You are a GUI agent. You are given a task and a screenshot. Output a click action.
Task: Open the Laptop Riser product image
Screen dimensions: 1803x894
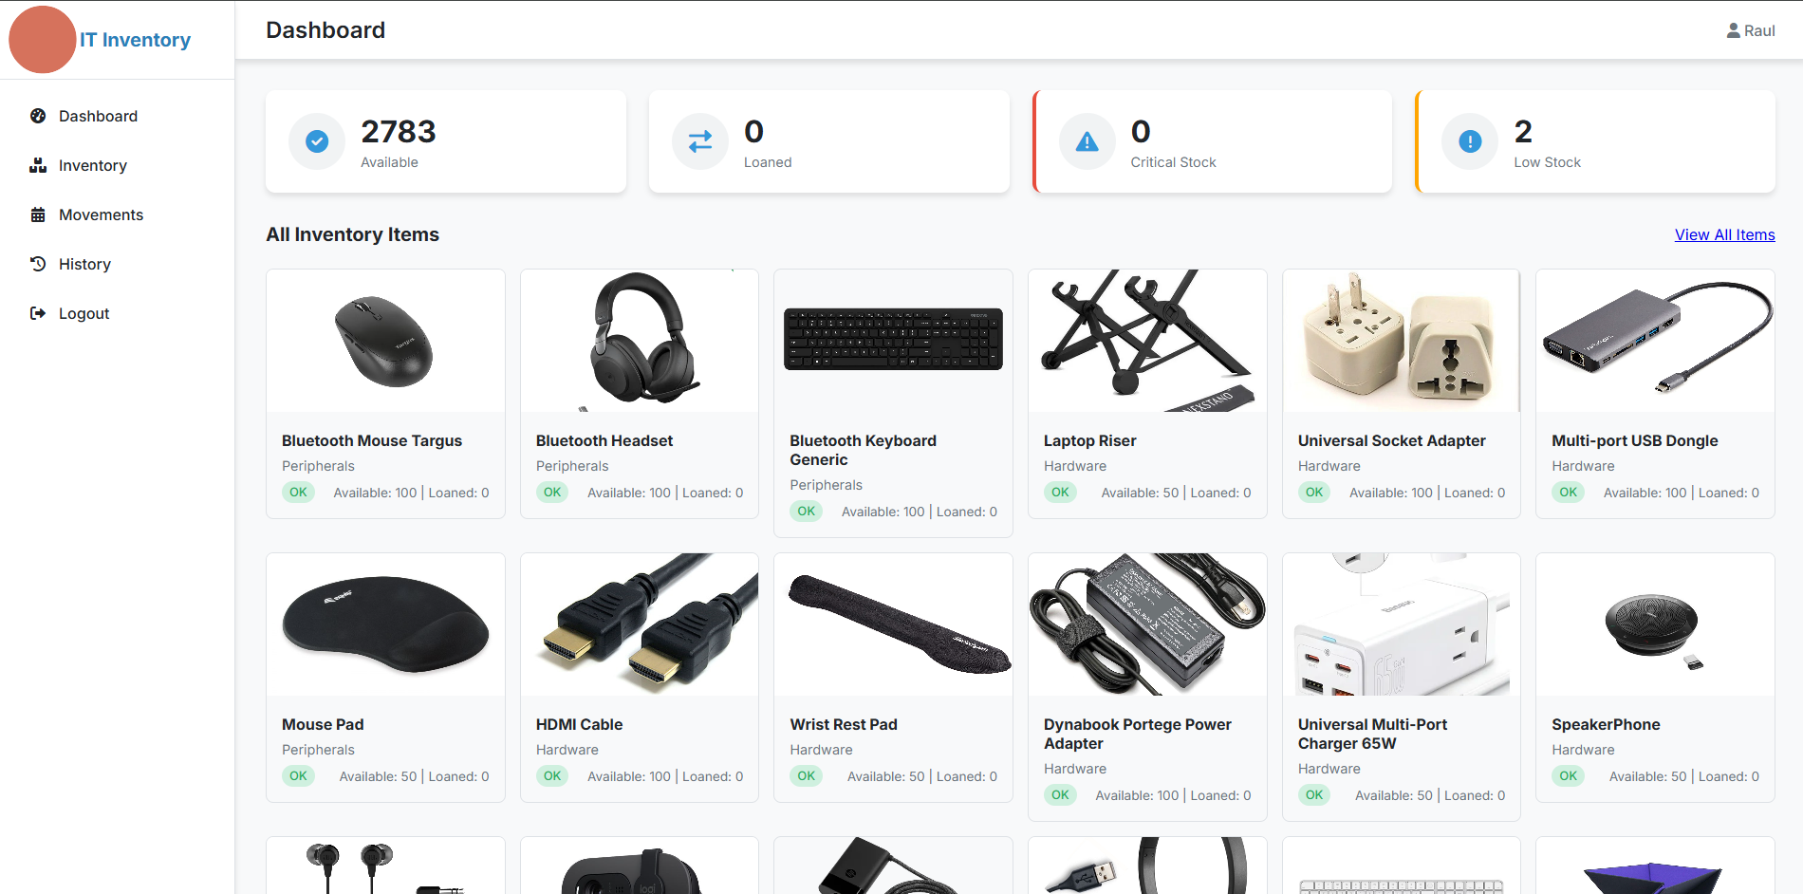tap(1147, 341)
